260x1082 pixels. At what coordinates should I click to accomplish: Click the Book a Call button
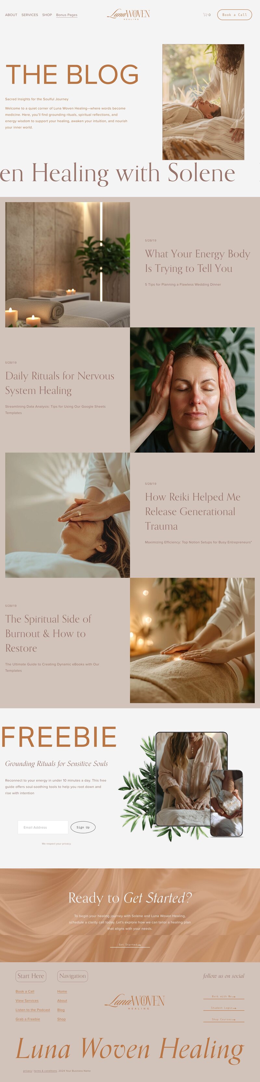coord(234,15)
